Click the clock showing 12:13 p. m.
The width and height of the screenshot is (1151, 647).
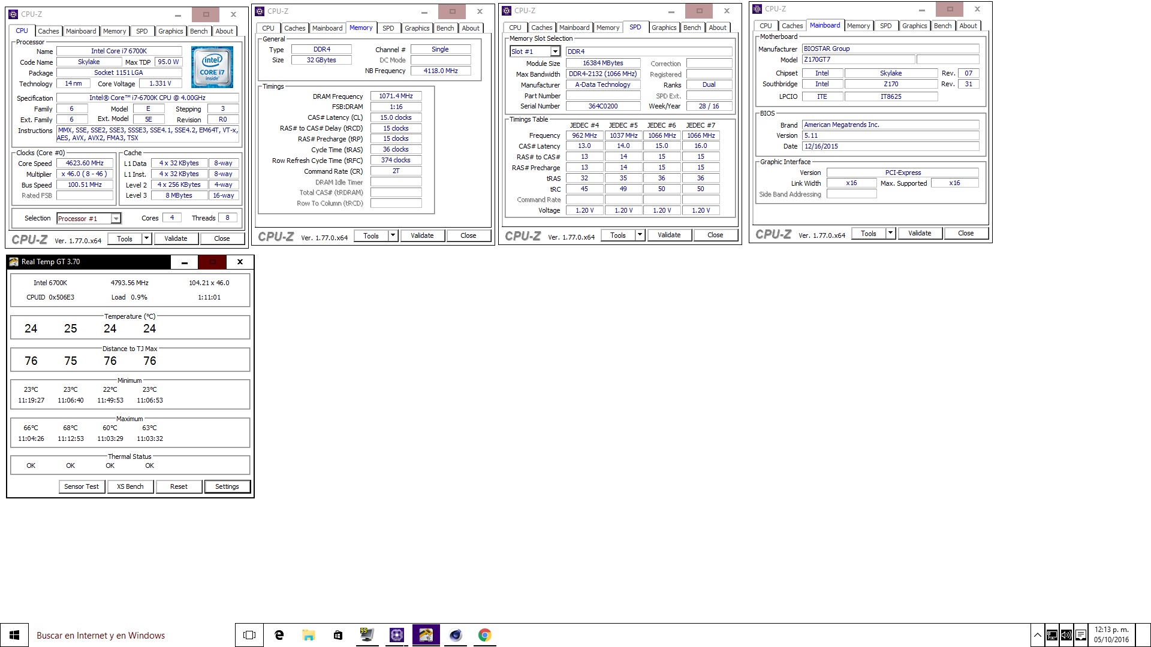point(1111,635)
